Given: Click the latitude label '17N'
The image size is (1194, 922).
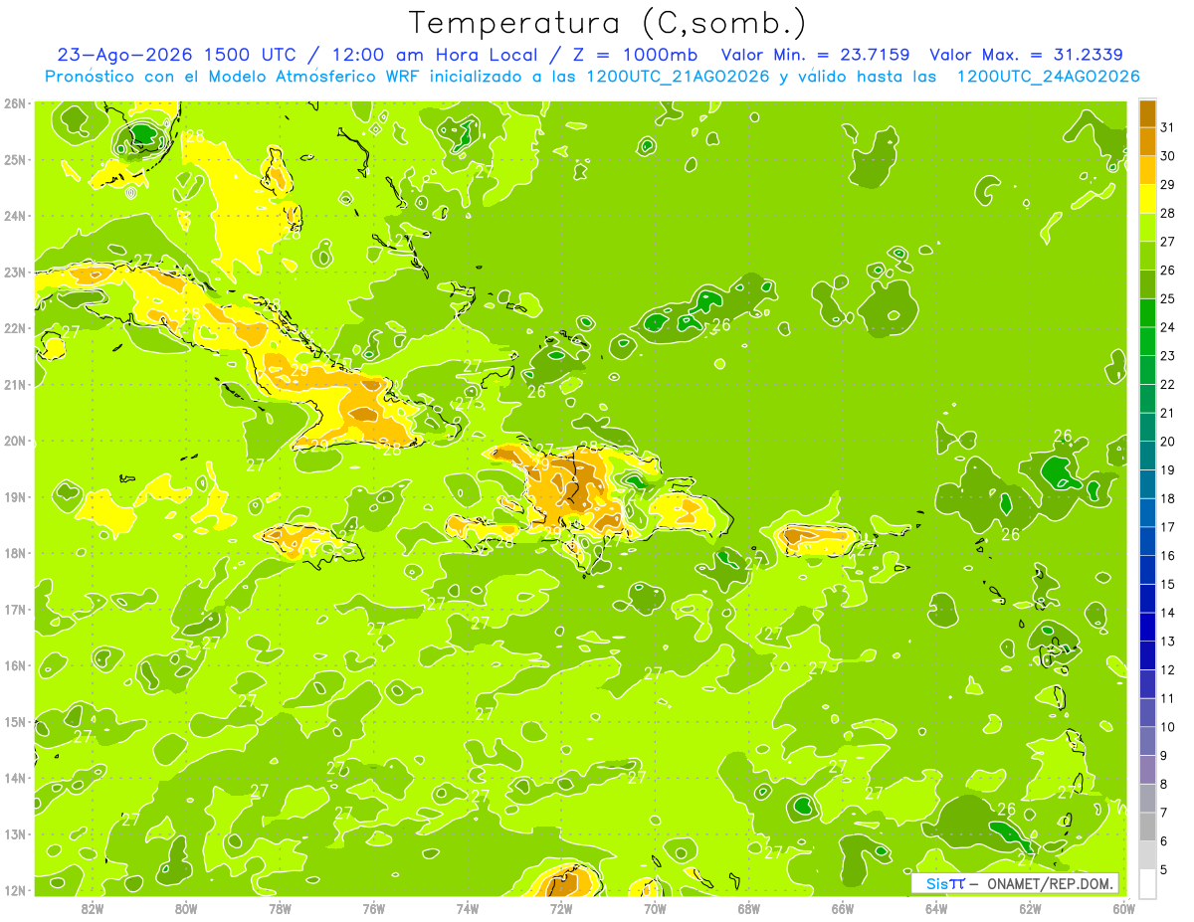Looking at the screenshot, I should coord(14,609).
